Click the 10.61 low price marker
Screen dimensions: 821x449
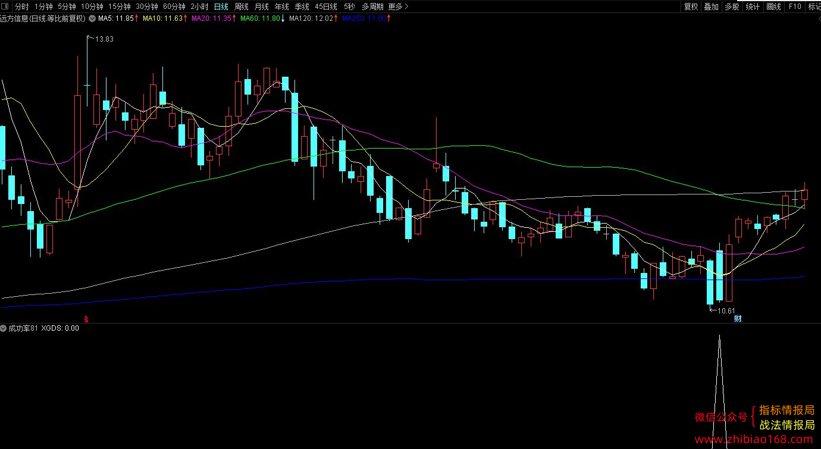tap(726, 310)
